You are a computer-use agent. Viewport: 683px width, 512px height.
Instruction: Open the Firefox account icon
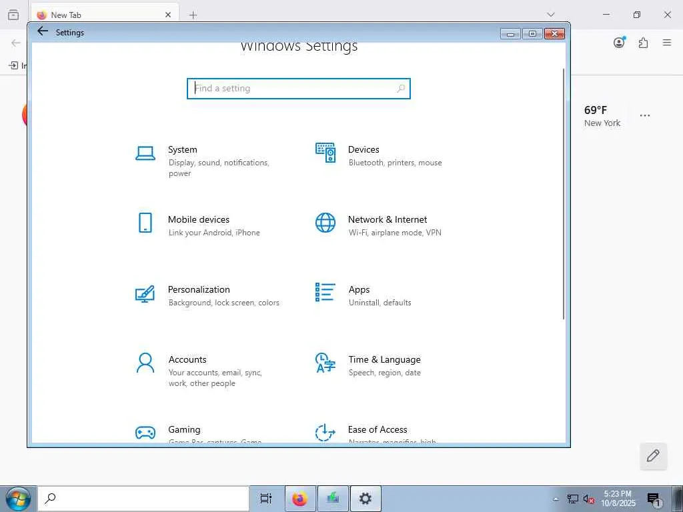pyautogui.click(x=619, y=42)
